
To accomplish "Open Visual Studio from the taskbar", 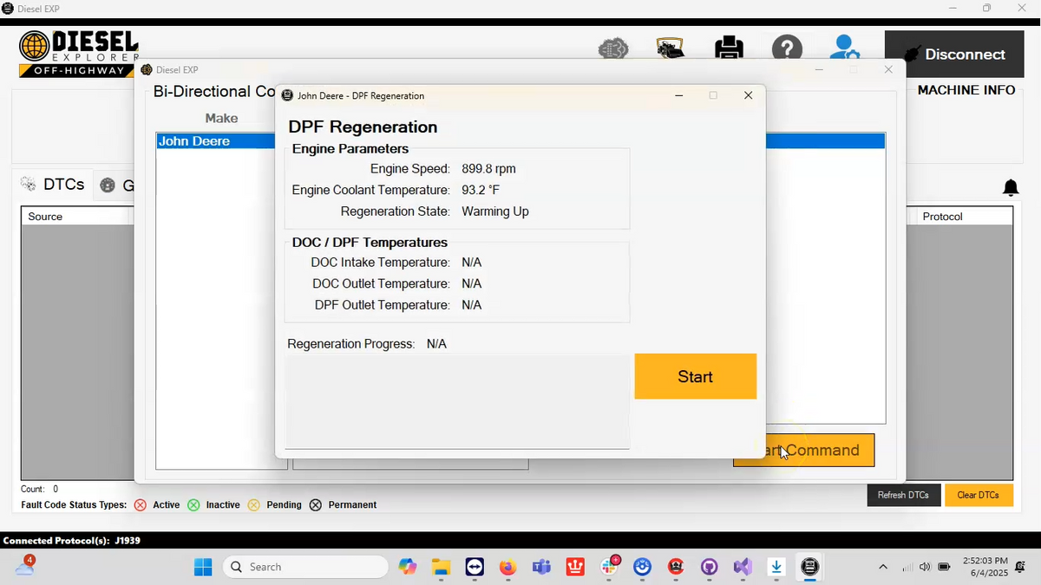I will coord(743,567).
